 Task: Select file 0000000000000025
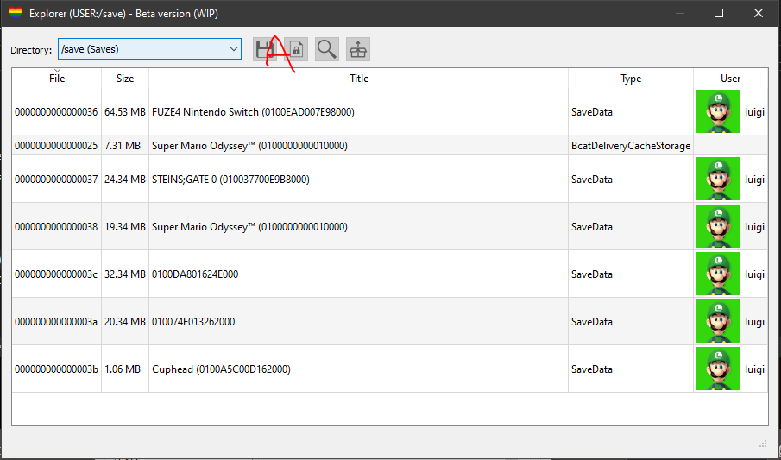[56, 146]
